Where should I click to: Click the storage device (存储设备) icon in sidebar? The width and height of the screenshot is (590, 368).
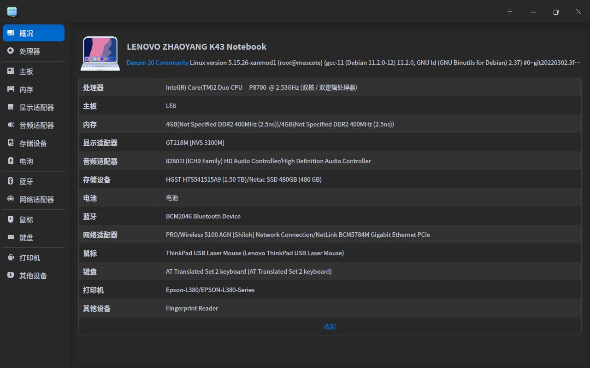(x=11, y=143)
